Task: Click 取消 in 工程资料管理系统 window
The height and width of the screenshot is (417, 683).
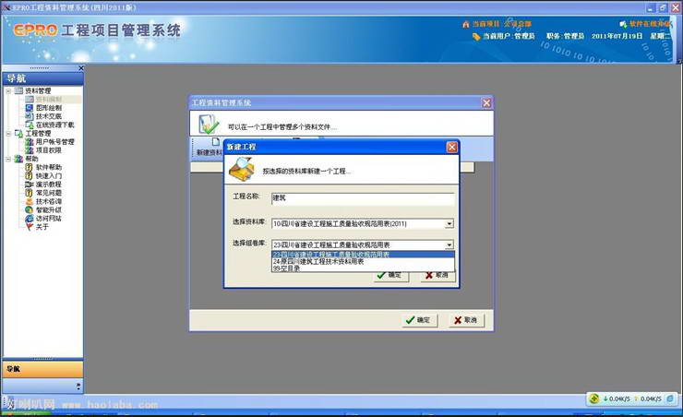Action: [466, 320]
